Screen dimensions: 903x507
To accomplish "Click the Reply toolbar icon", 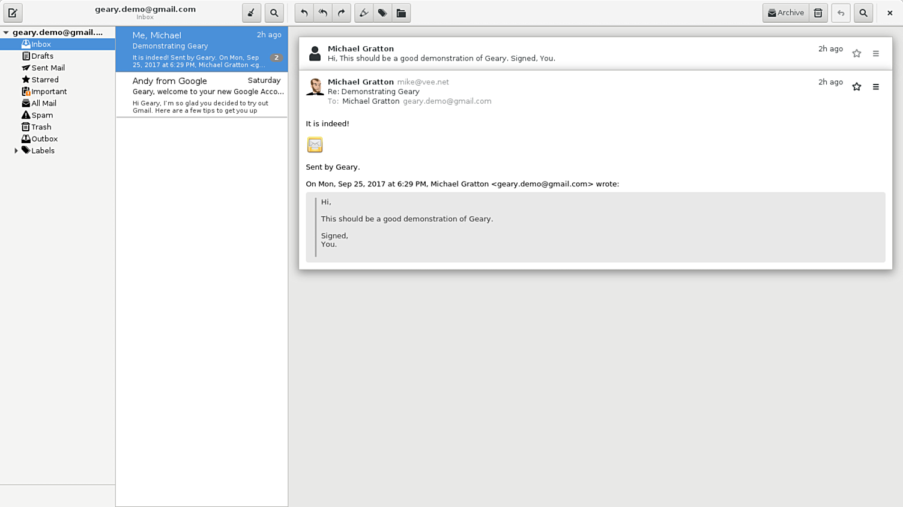I will 304,13.
